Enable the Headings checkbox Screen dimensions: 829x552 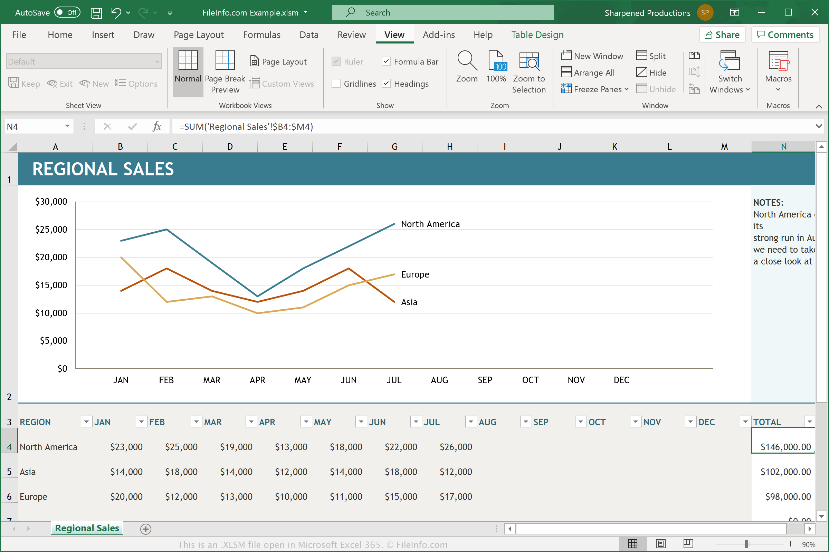[x=386, y=83]
